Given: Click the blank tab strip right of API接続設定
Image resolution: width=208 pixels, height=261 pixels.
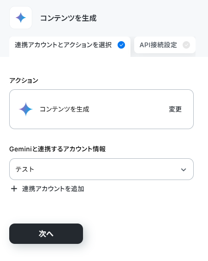Looking at the screenshot, I should click(202, 47).
